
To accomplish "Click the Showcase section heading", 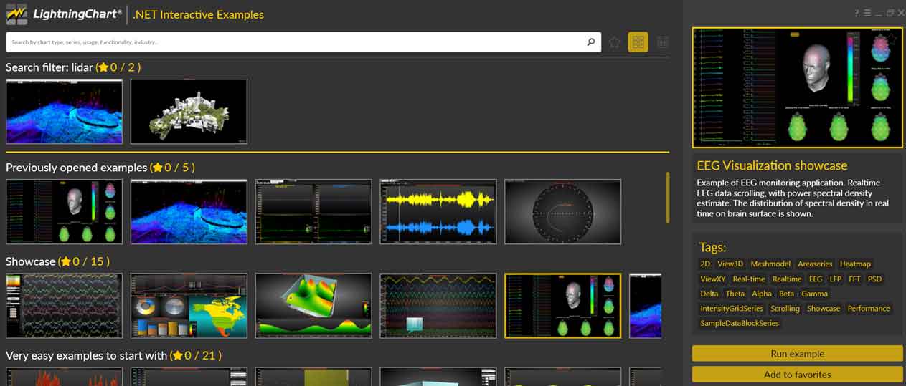I will (x=30, y=261).
